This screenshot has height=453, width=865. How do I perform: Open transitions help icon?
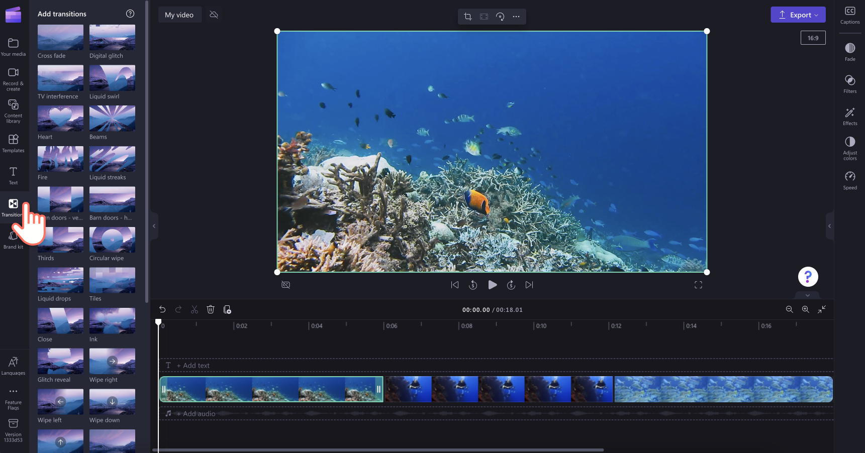coord(130,14)
